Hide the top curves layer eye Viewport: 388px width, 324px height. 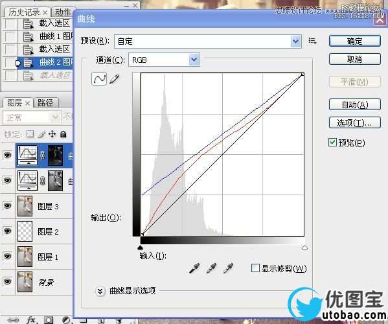7,156
